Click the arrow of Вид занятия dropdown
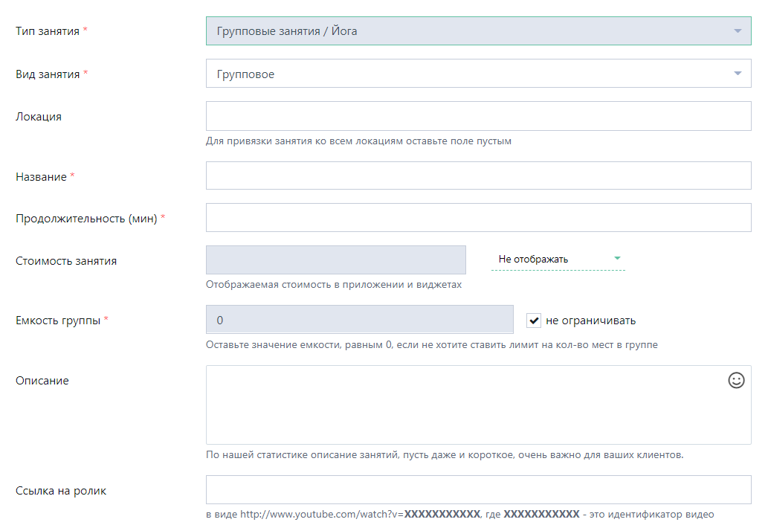The image size is (768, 528). 738,74
